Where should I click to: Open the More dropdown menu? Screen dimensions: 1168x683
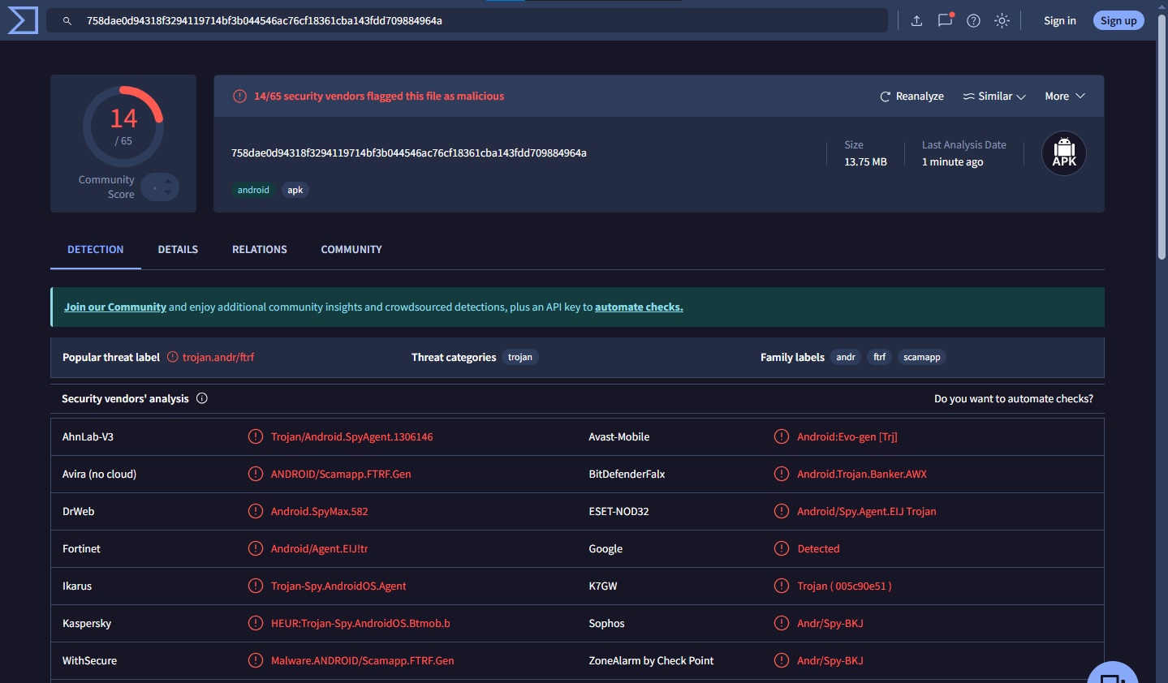[x=1064, y=97]
